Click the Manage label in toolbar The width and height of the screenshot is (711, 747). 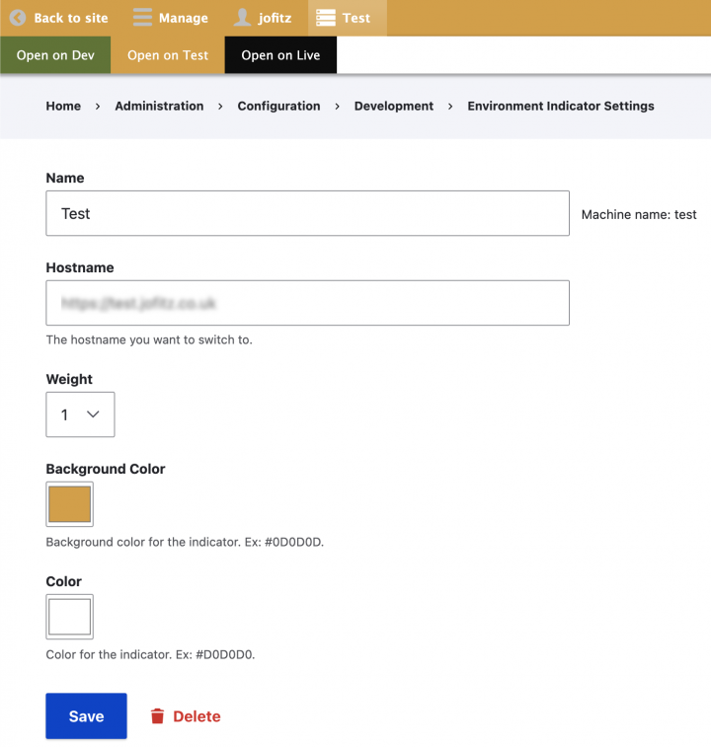pyautogui.click(x=184, y=18)
